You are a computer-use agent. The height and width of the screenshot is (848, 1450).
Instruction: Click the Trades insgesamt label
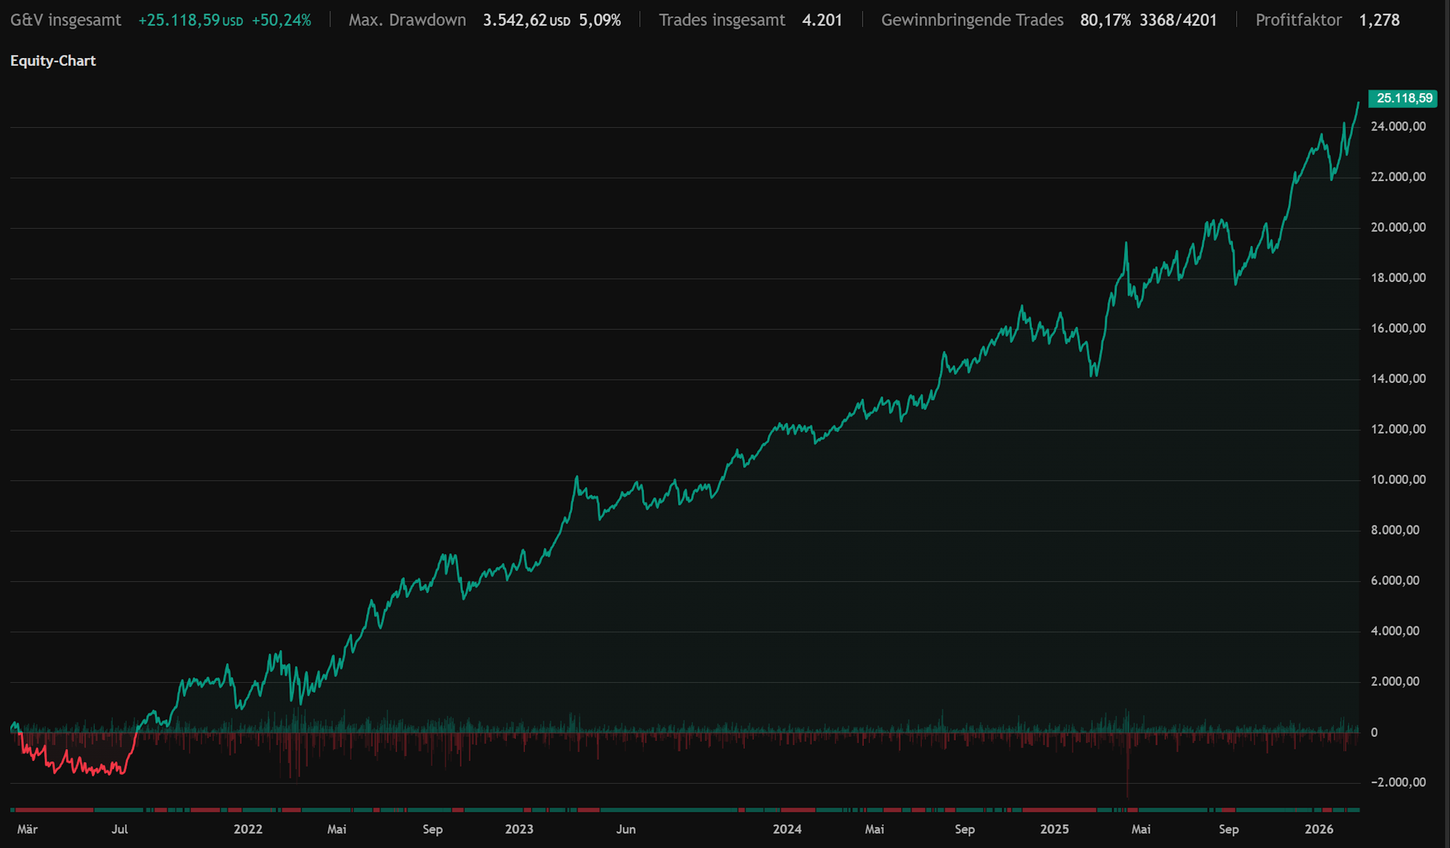coord(722,20)
